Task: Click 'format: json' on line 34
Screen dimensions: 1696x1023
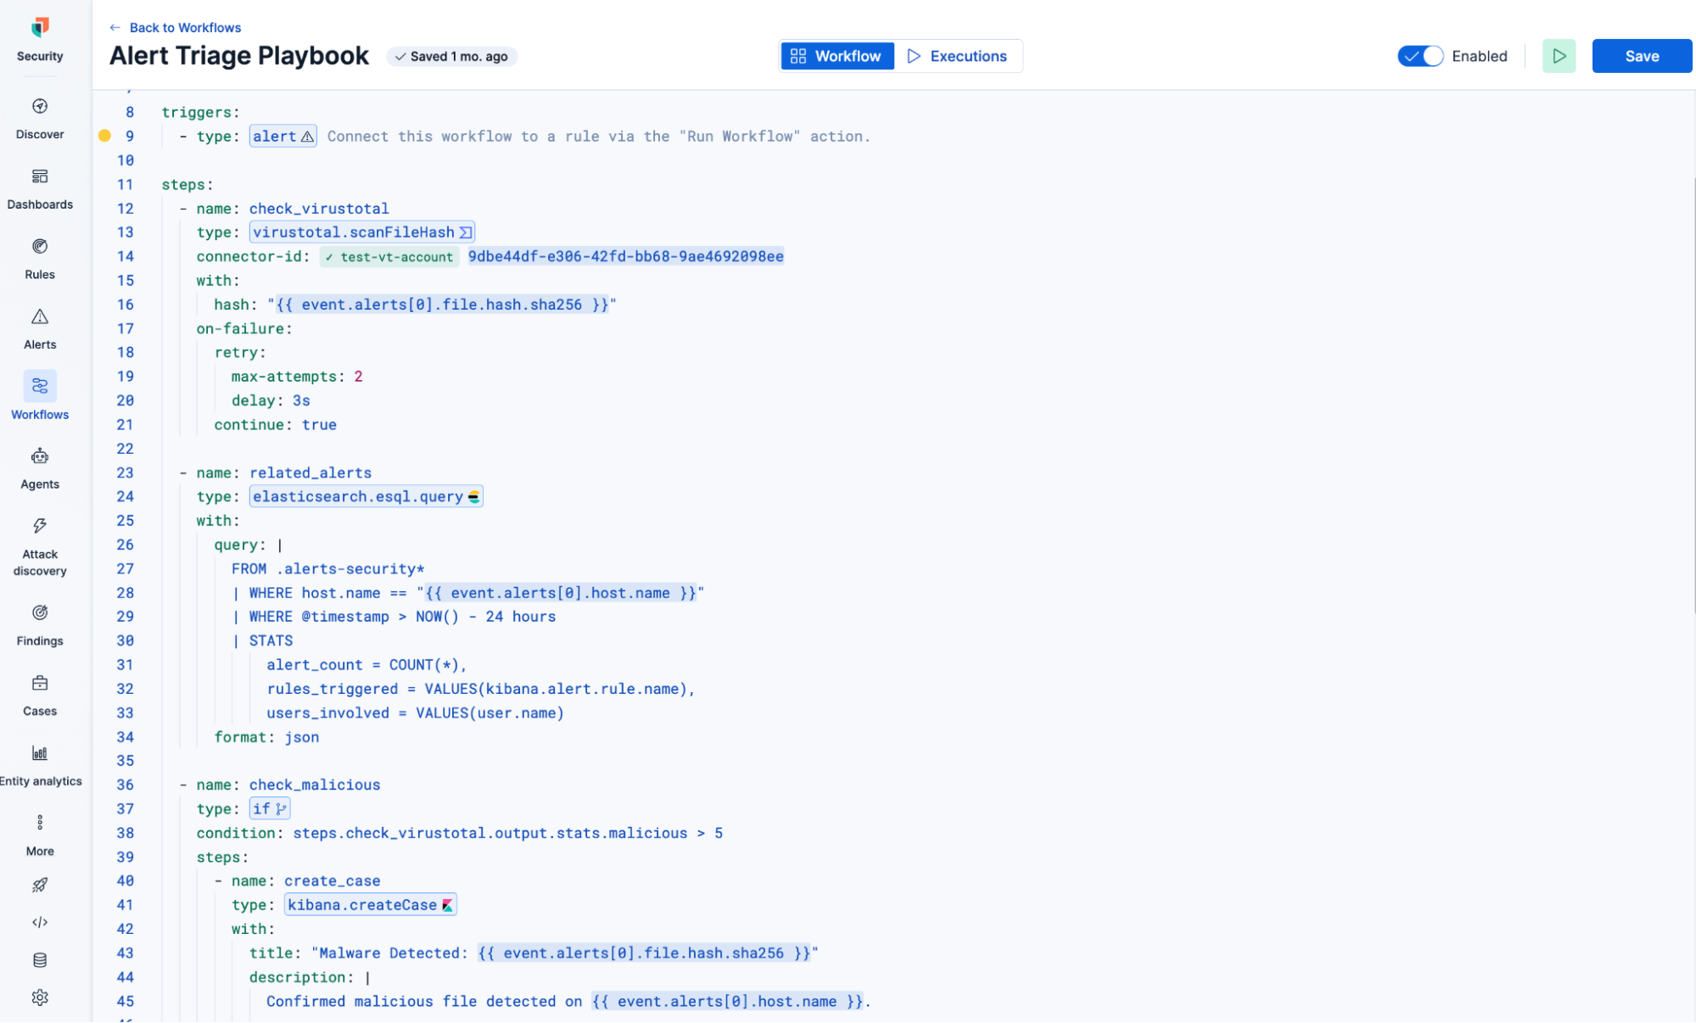Action: click(x=266, y=736)
